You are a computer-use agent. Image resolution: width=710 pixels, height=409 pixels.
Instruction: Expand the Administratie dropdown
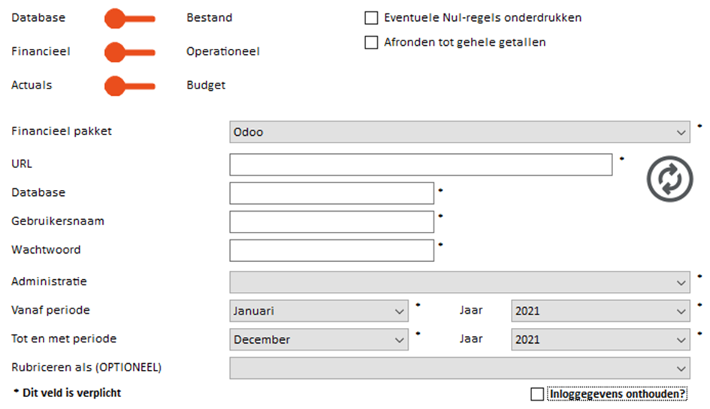click(459, 282)
